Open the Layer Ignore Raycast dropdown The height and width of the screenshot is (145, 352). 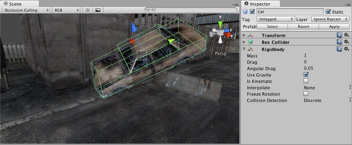pyautogui.click(x=330, y=19)
